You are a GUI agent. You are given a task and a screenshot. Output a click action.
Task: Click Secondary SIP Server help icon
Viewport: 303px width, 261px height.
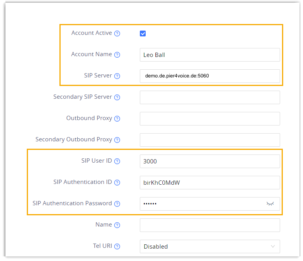coord(117,98)
